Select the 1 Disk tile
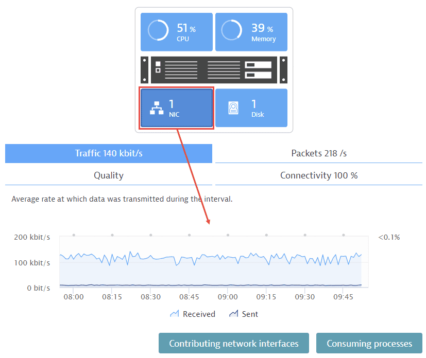Image resolution: width=426 pixels, height=358 pixels. 251,108
